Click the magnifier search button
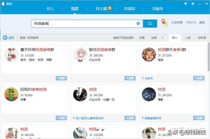 click(x=150, y=24)
